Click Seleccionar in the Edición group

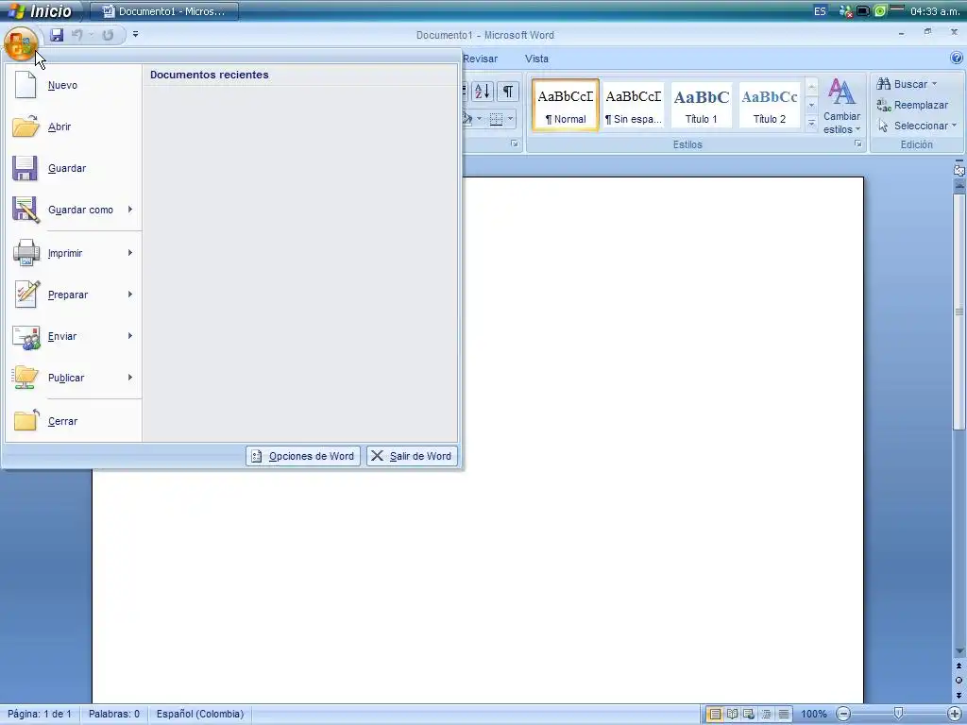(916, 126)
